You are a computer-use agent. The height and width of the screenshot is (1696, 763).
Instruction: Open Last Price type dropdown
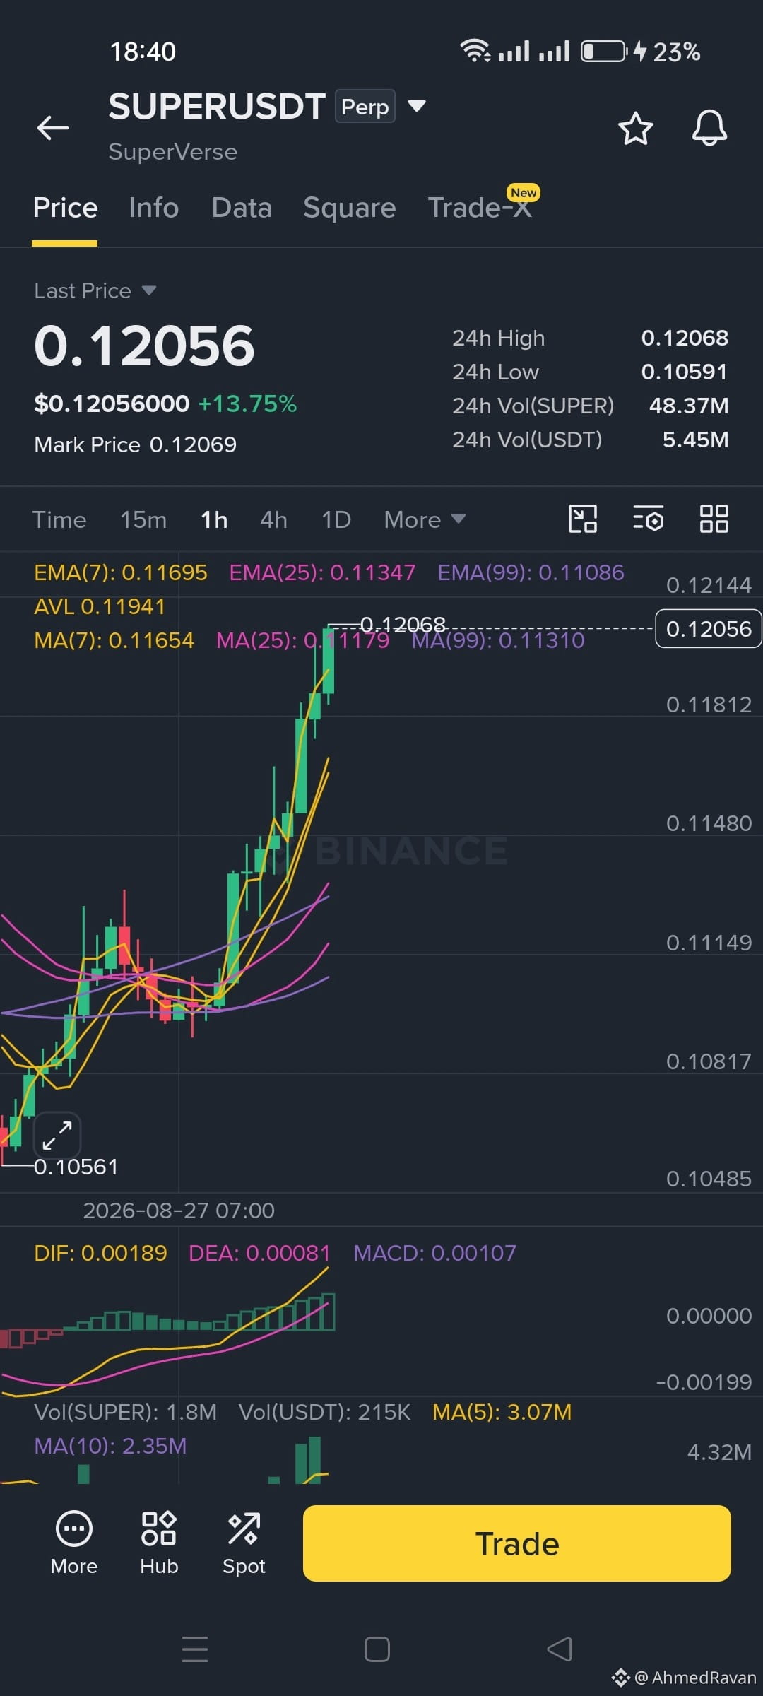(95, 290)
